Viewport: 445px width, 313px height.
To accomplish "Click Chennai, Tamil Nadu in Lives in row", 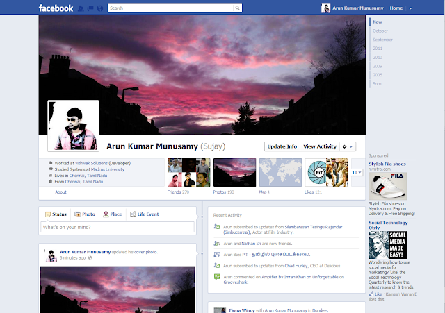I will 88,176.
